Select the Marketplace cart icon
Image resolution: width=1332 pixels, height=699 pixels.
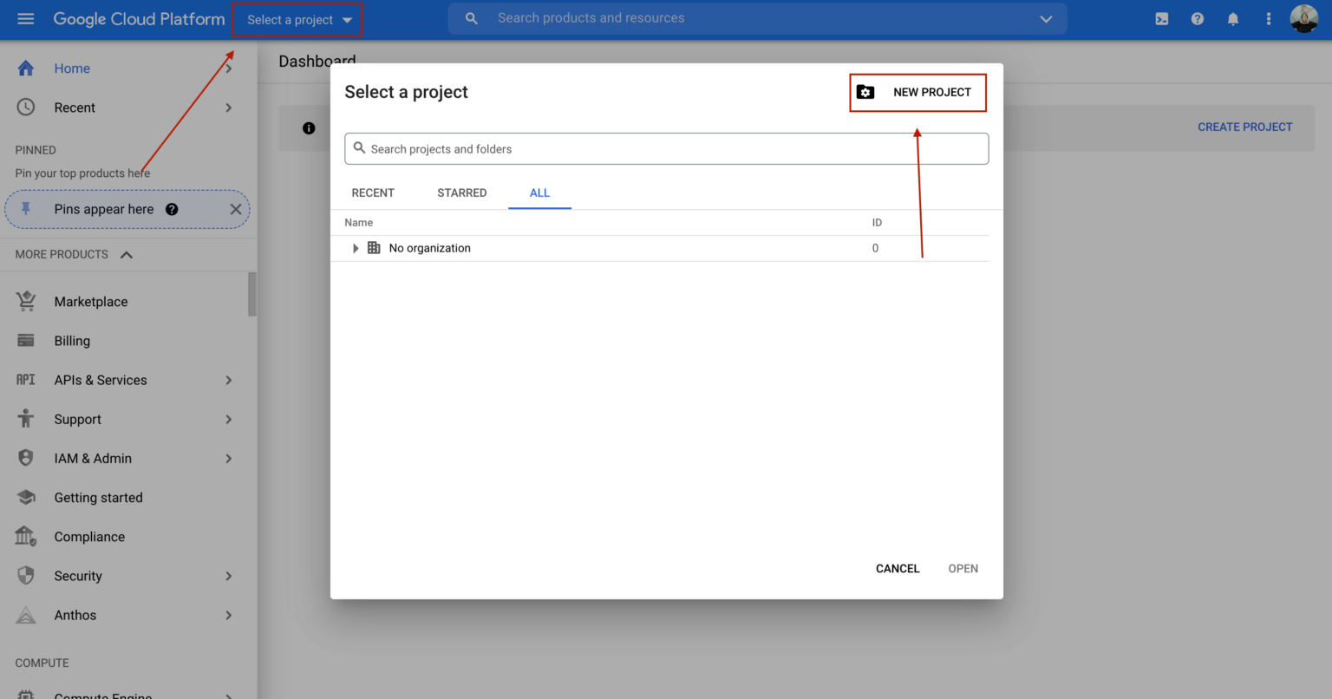pyautogui.click(x=25, y=301)
